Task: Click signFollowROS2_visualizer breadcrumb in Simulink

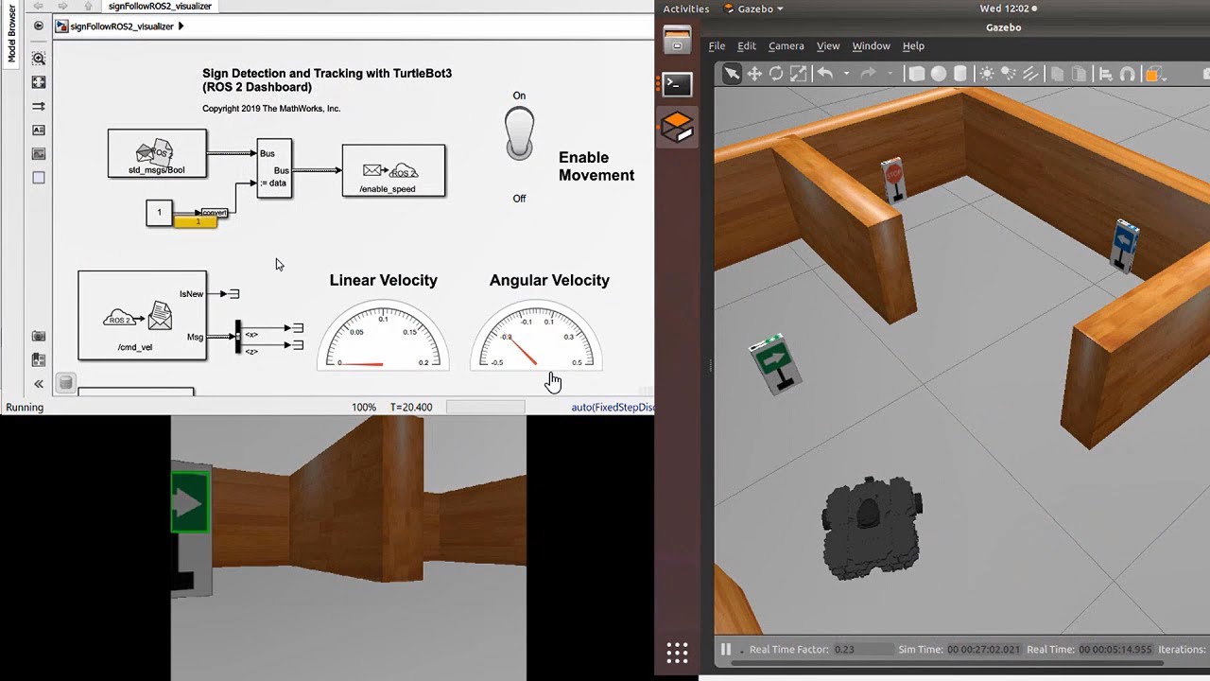Action: click(122, 26)
